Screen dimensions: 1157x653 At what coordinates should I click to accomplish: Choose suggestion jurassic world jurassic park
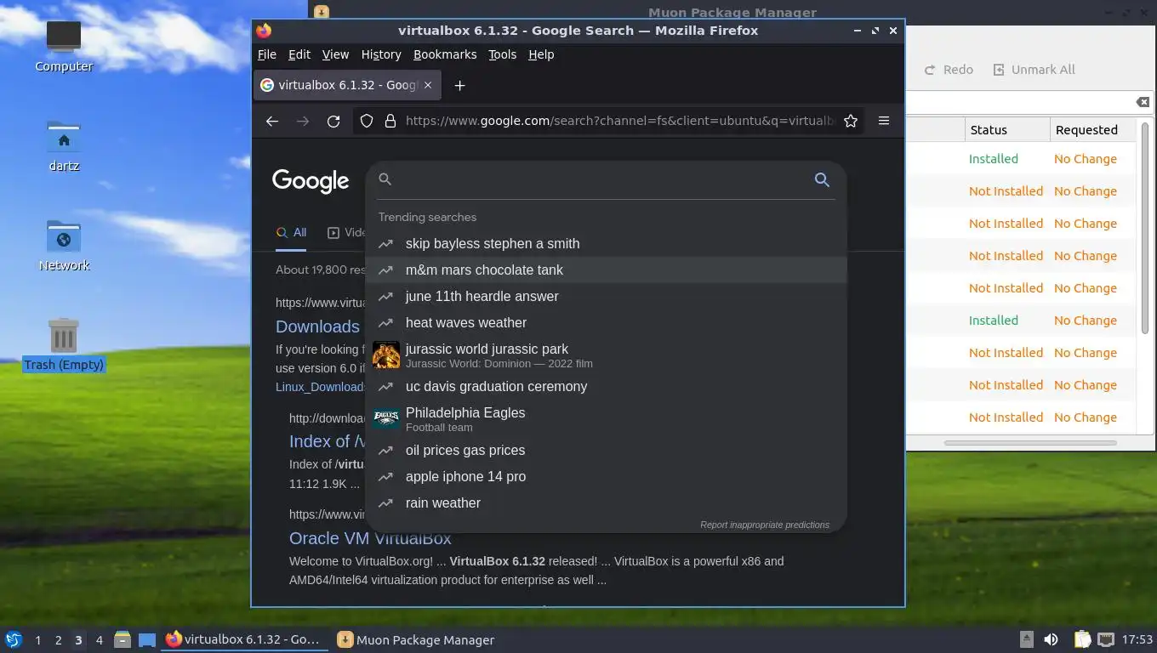click(x=606, y=355)
